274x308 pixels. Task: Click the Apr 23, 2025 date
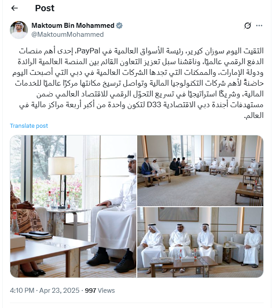[59, 291]
